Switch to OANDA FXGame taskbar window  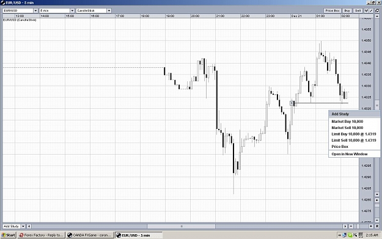[x=90, y=235]
